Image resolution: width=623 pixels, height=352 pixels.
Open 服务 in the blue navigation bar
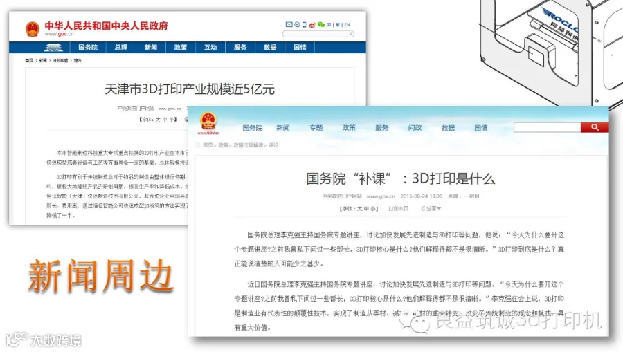(x=240, y=48)
